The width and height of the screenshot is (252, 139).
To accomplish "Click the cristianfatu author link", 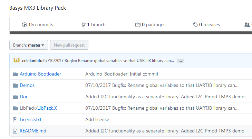I will tap(32, 61).
